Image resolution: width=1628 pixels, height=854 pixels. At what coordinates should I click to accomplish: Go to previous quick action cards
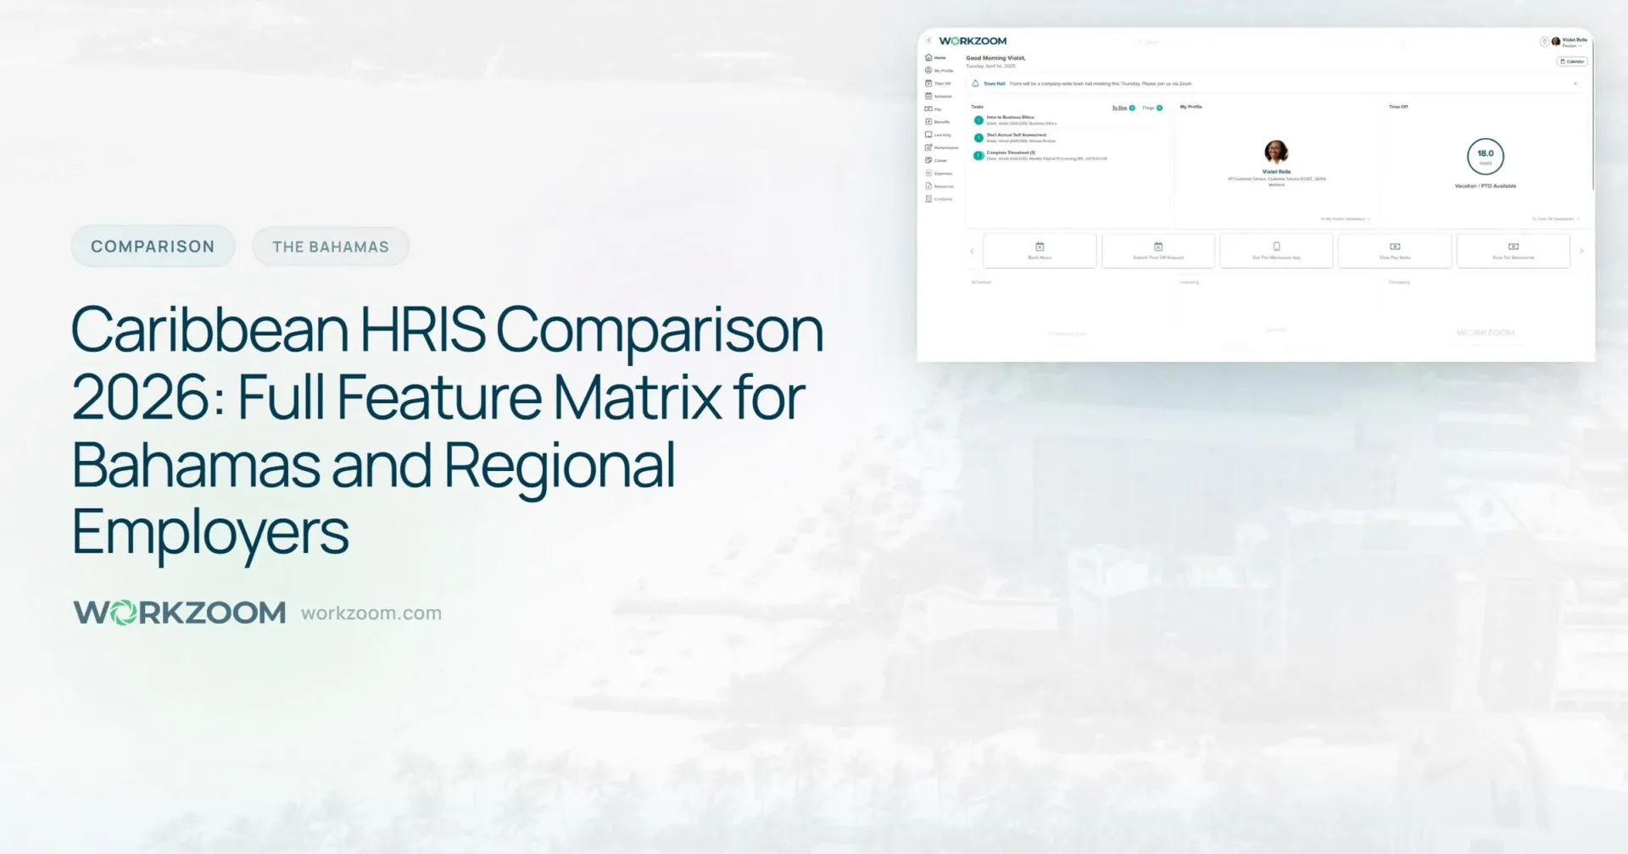[972, 251]
